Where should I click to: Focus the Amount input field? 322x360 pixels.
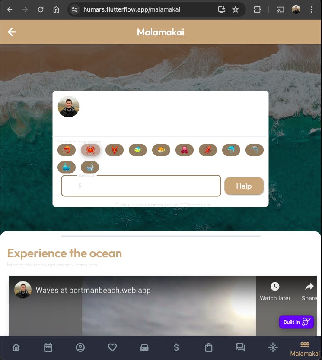point(141,186)
